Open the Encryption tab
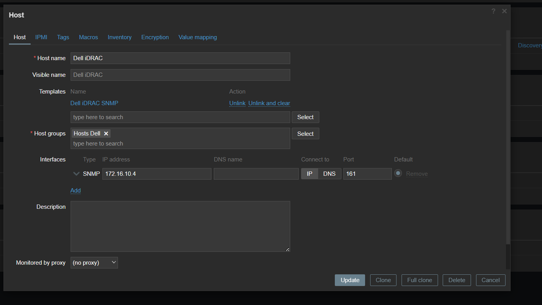 [x=155, y=37]
